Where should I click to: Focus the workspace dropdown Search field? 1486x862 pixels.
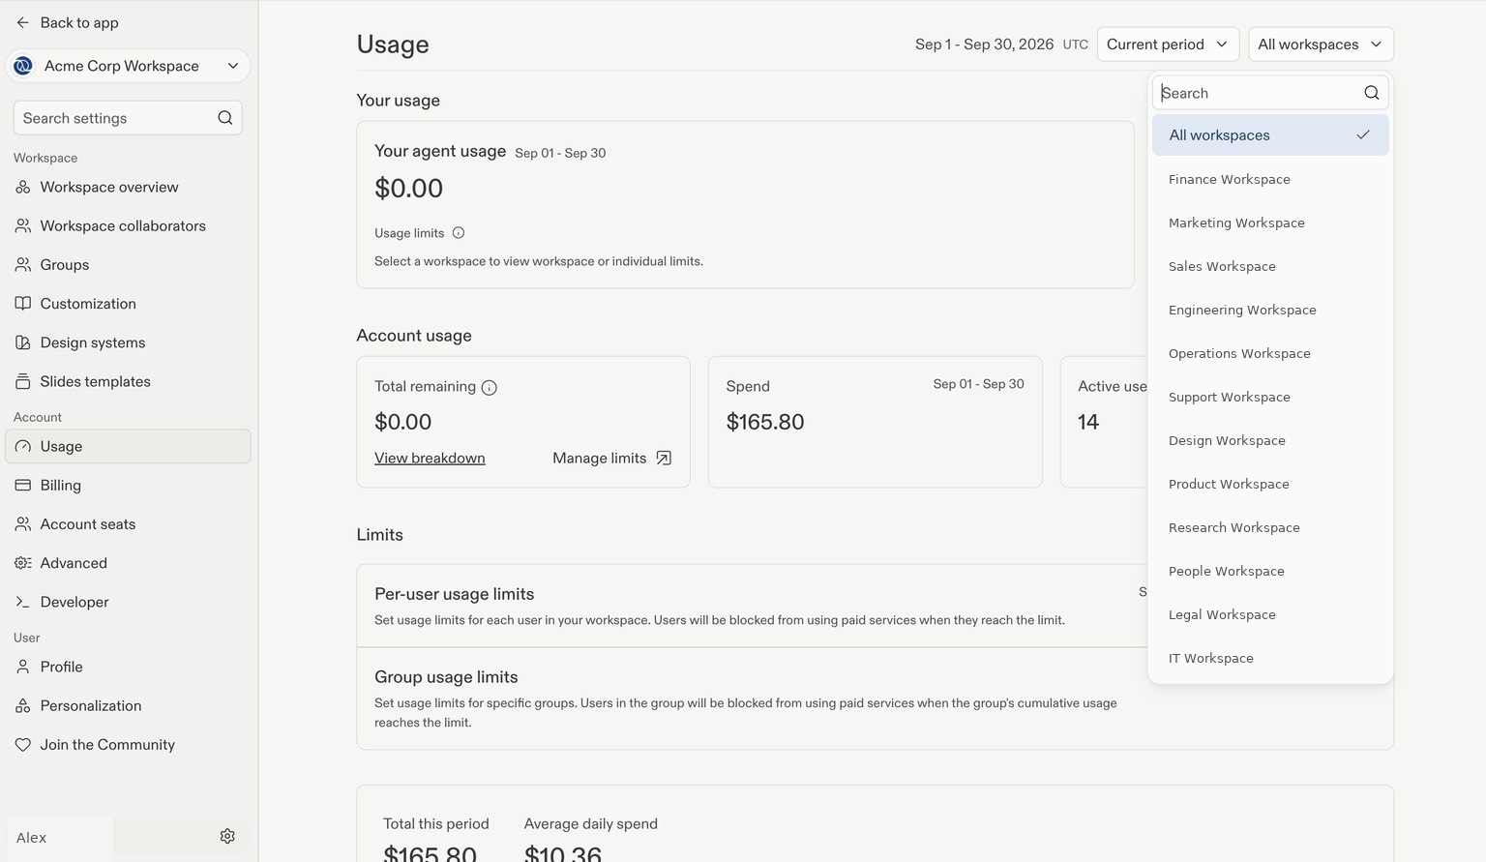(1270, 93)
